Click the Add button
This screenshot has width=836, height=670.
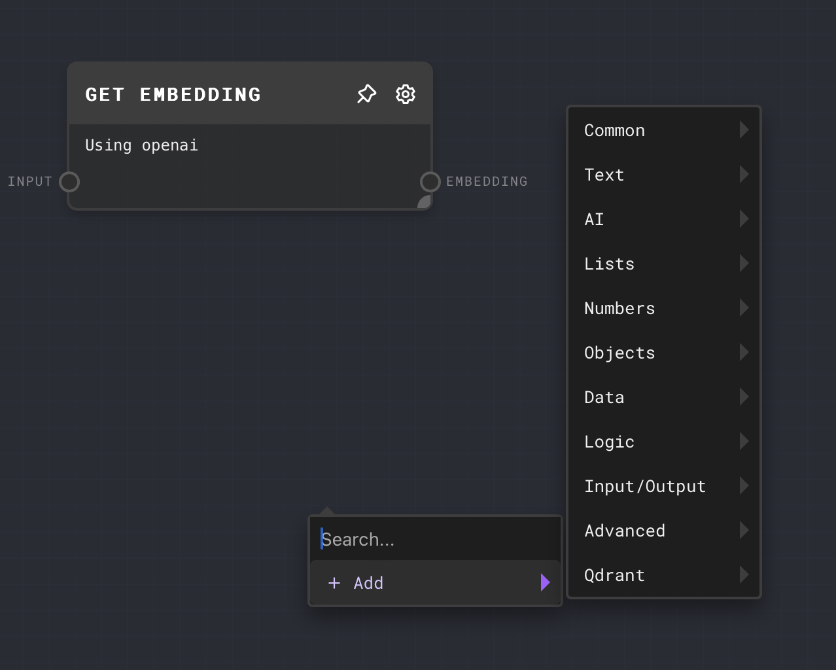tap(368, 582)
